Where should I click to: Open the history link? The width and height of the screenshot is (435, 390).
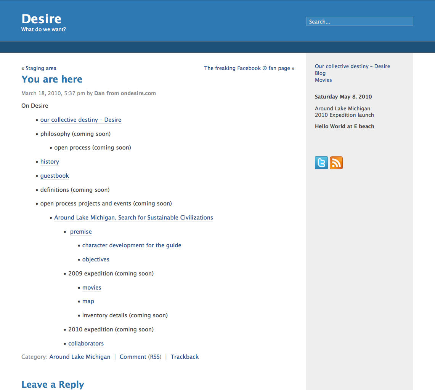point(50,162)
